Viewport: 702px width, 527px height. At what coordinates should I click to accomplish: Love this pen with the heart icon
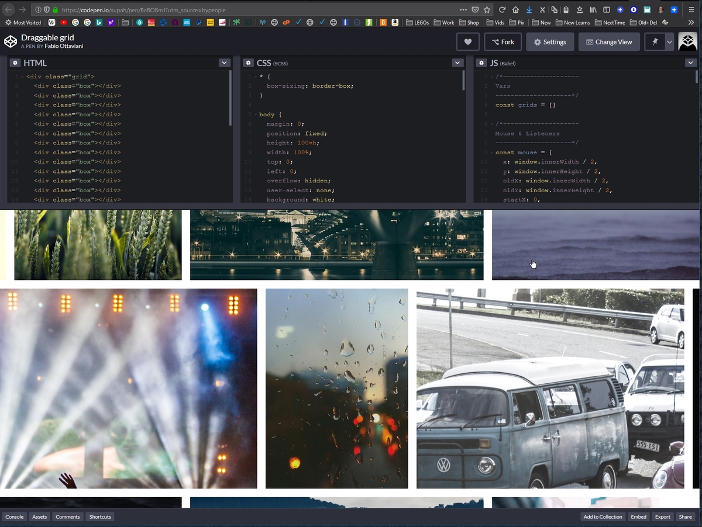pos(467,42)
